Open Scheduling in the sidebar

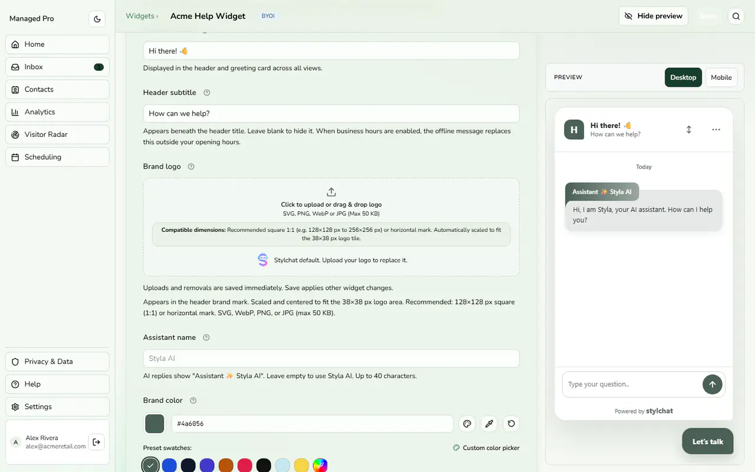pyautogui.click(x=57, y=157)
